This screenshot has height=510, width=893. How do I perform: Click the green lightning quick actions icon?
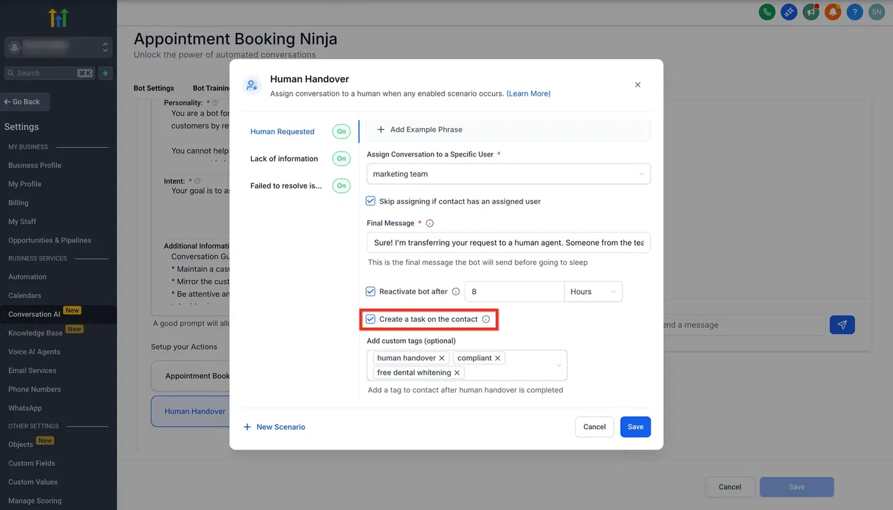[106, 73]
